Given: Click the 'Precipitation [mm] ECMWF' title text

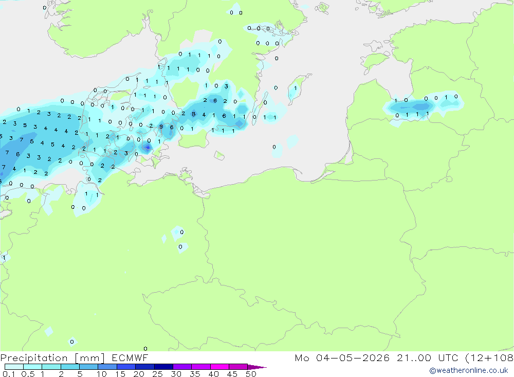Looking at the screenshot, I should coord(74,357).
